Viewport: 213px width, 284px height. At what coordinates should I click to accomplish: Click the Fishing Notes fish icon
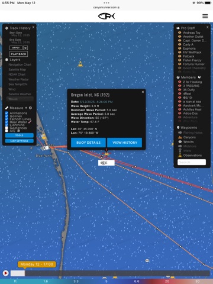(180, 133)
